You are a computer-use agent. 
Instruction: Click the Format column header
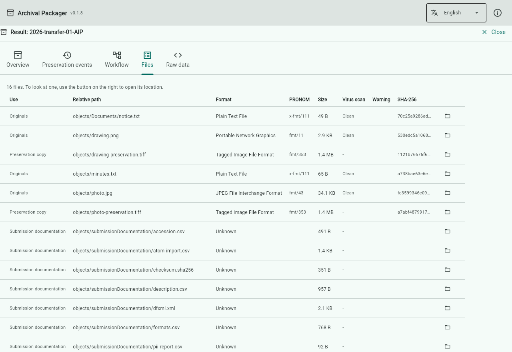pyautogui.click(x=224, y=100)
